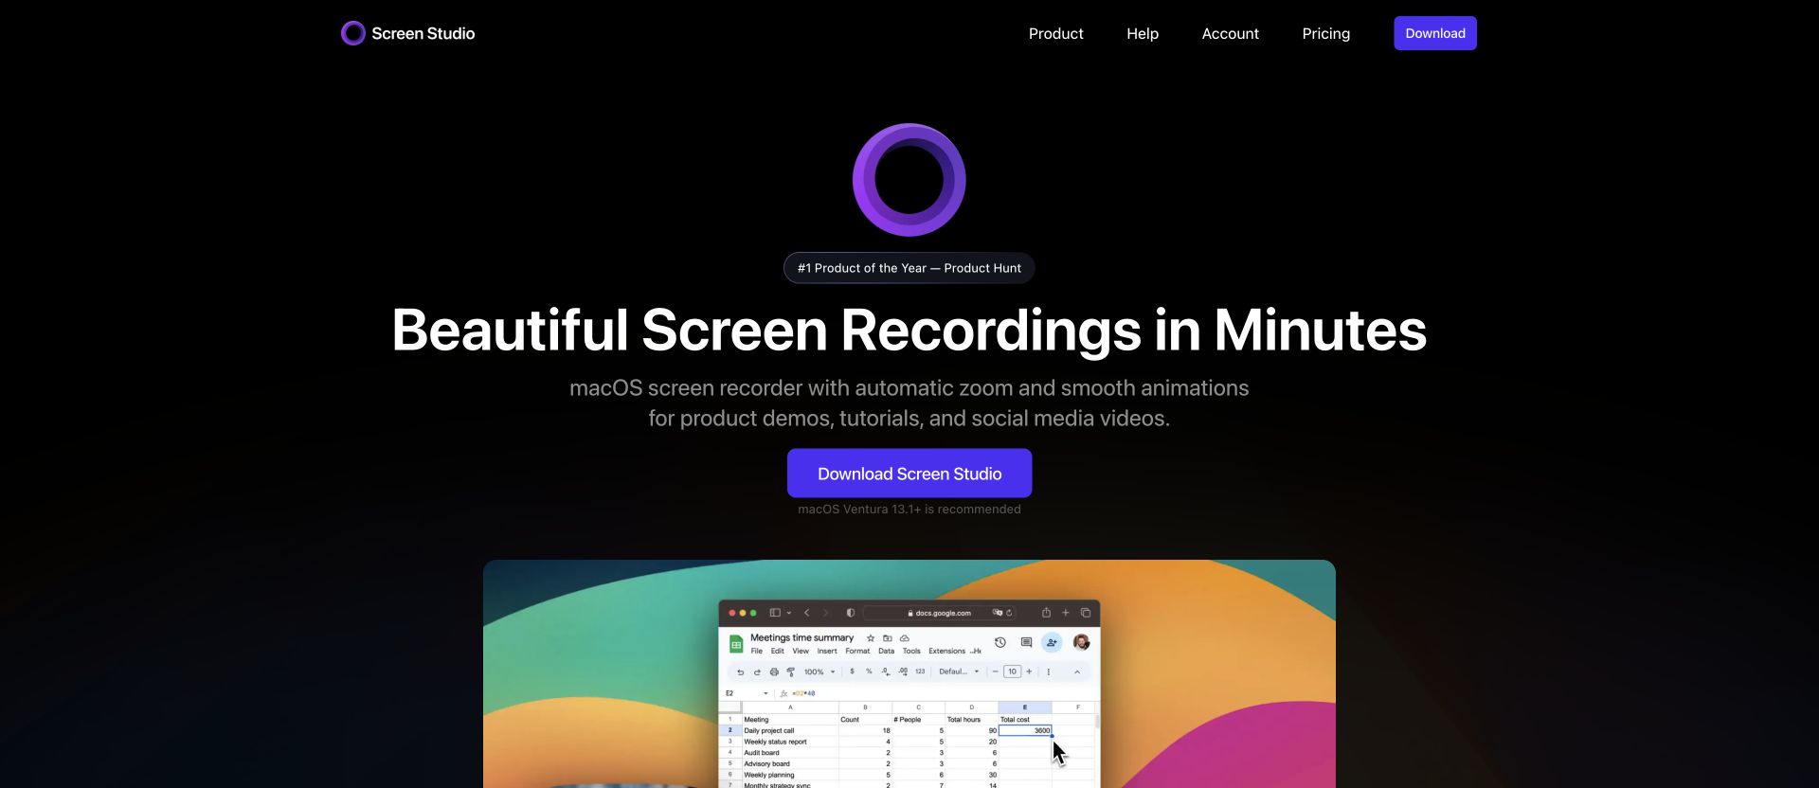
Task: Play the demo video preview with the spreadsheet
Action: tap(909, 673)
